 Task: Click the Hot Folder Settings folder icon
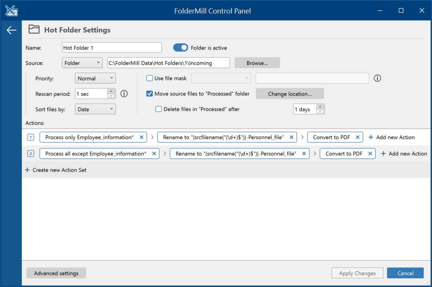click(x=34, y=29)
